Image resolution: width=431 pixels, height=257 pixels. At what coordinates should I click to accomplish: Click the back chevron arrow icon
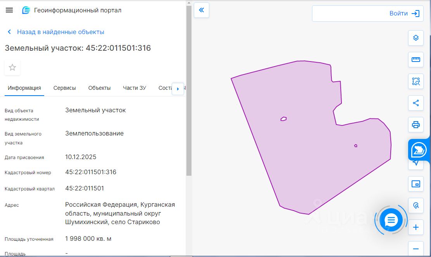click(x=9, y=32)
